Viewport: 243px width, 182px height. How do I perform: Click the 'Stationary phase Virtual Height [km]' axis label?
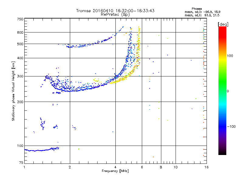13,91
